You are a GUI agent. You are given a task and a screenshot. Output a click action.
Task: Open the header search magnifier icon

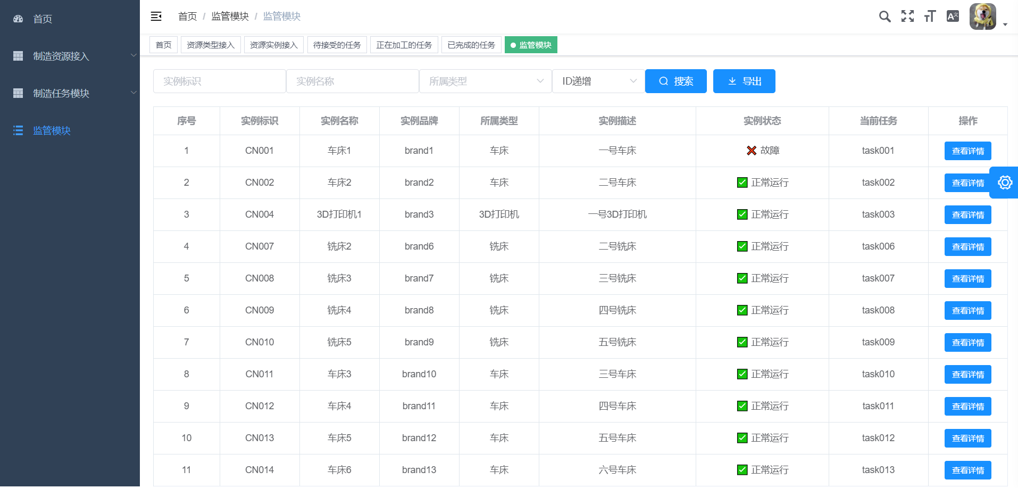click(x=885, y=16)
